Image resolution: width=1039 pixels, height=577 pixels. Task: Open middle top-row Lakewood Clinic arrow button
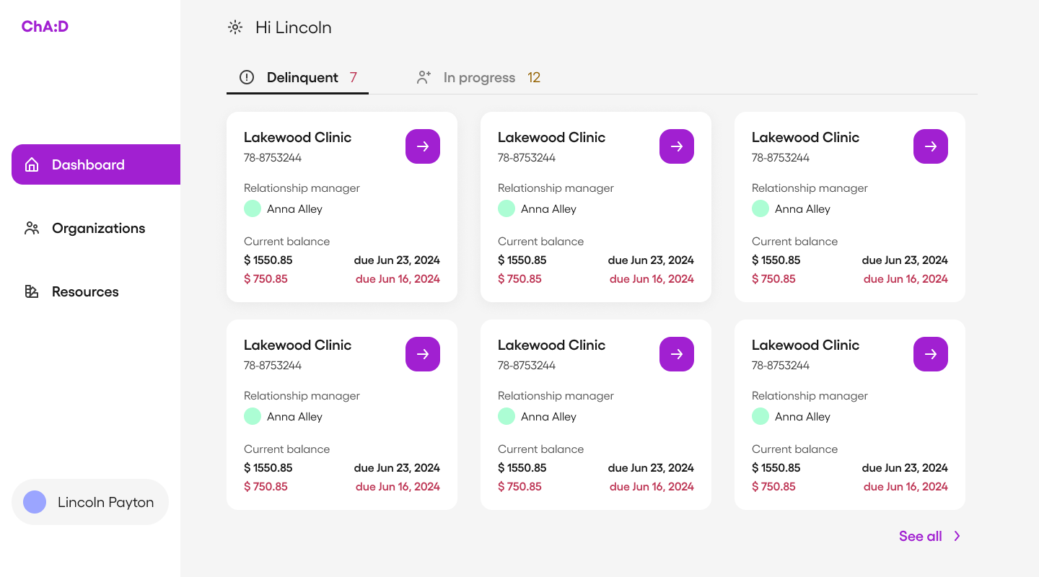(x=677, y=146)
